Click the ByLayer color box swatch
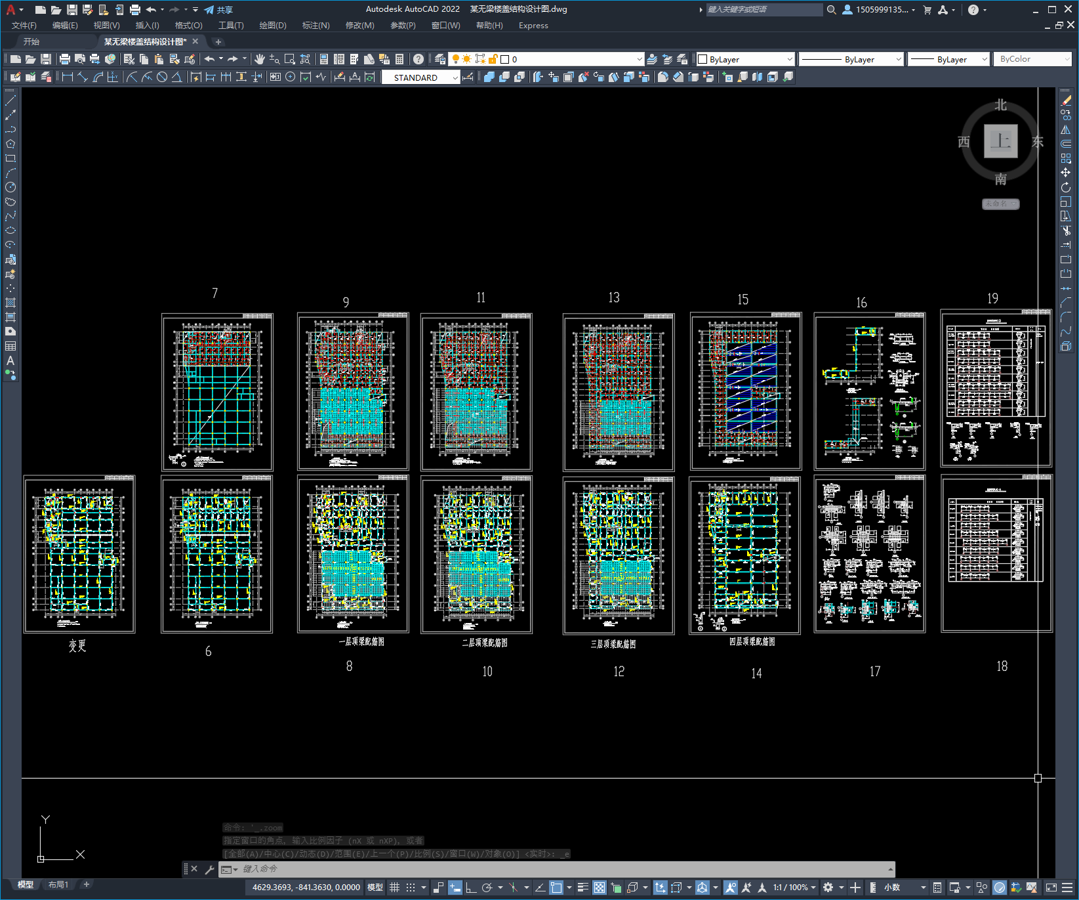The width and height of the screenshot is (1079, 900). coord(702,59)
